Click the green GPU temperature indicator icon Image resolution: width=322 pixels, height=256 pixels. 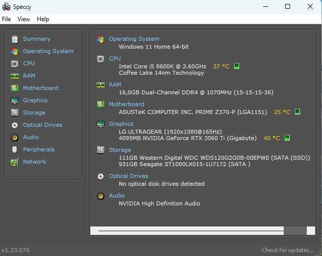click(x=287, y=138)
